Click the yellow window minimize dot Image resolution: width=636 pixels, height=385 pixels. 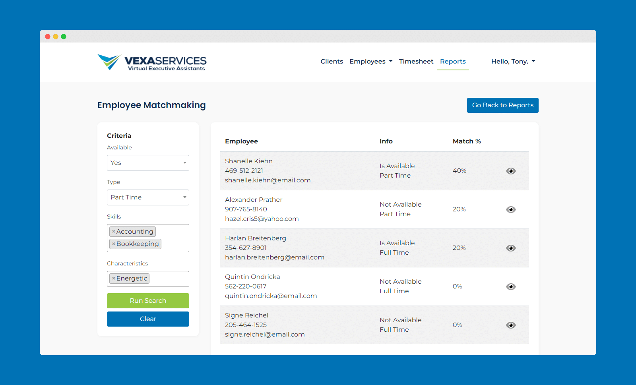tap(56, 37)
